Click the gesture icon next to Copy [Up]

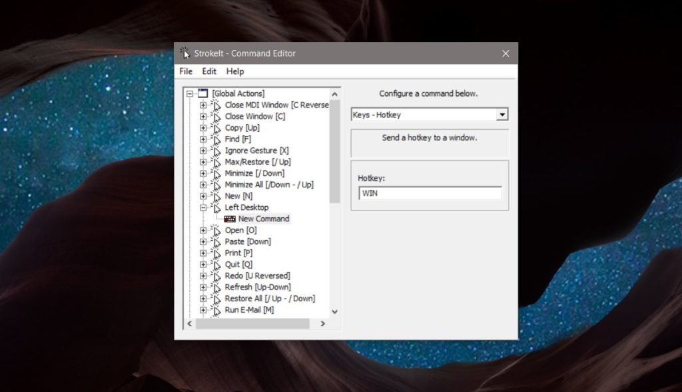[218, 127]
